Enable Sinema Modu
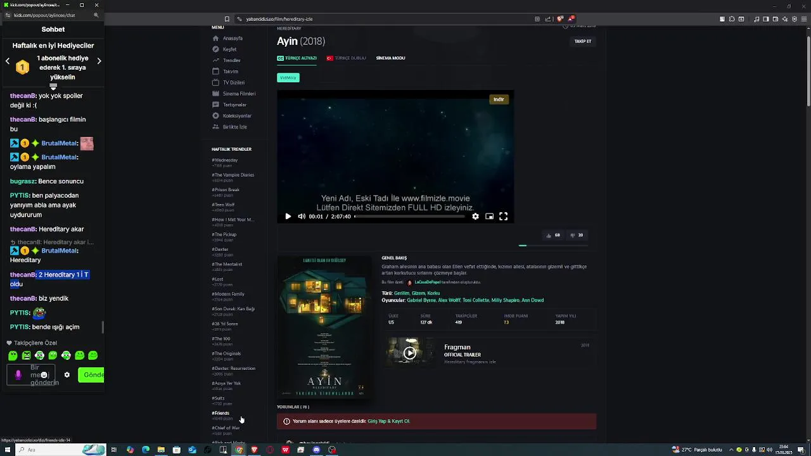 [390, 58]
